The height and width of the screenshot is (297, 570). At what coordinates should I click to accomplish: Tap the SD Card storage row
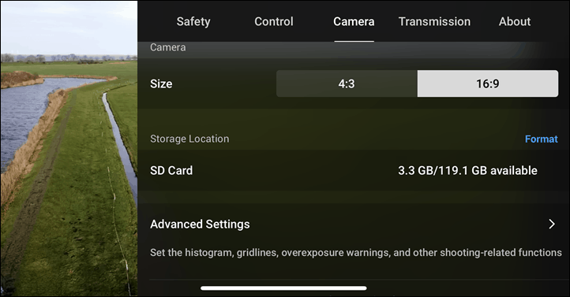coord(354,170)
